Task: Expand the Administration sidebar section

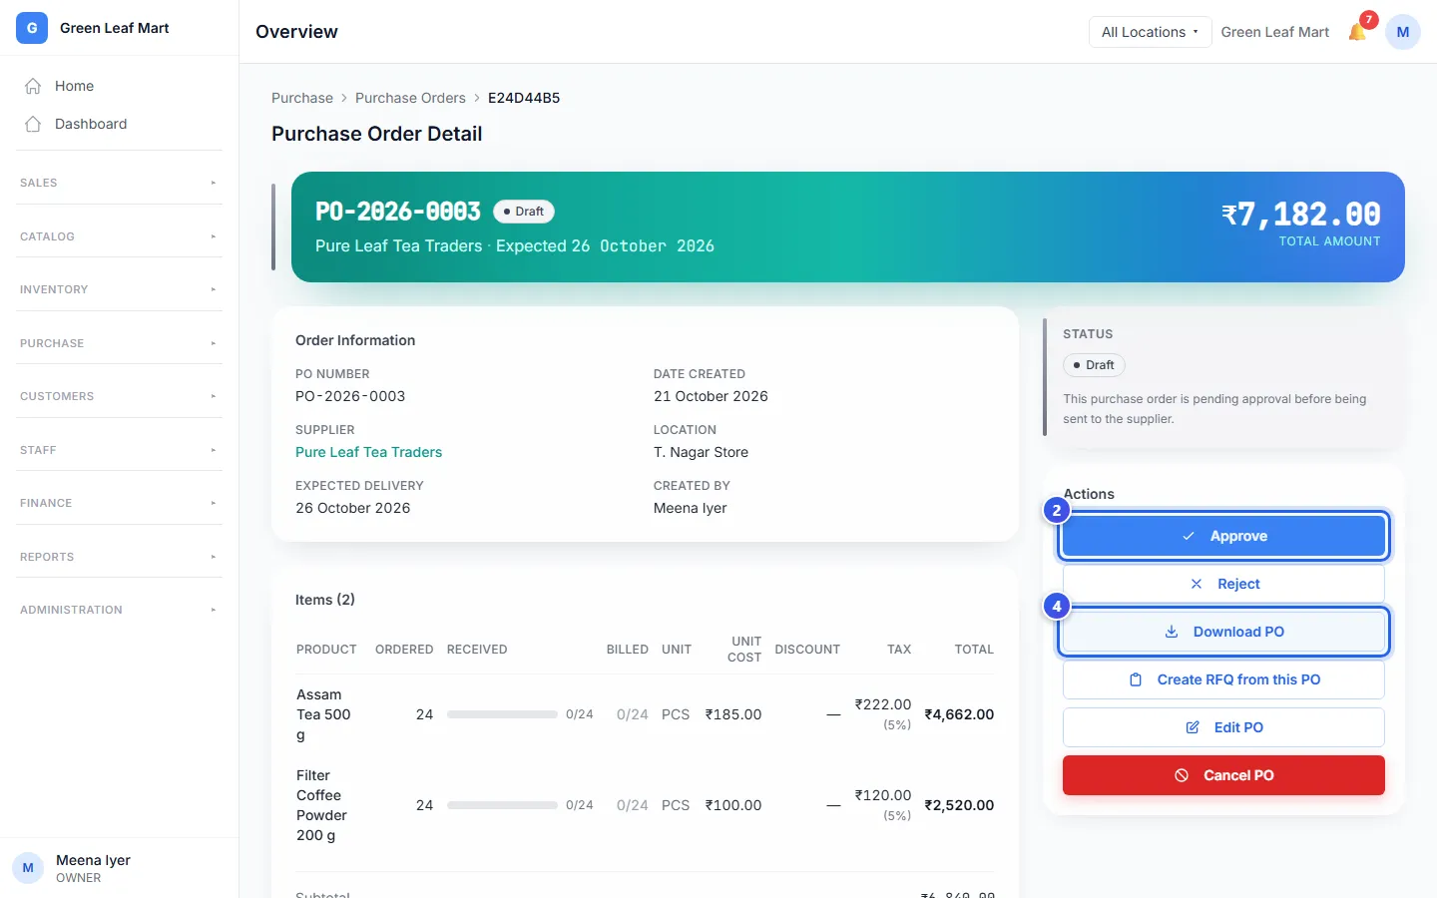Action: pyautogui.click(x=119, y=610)
